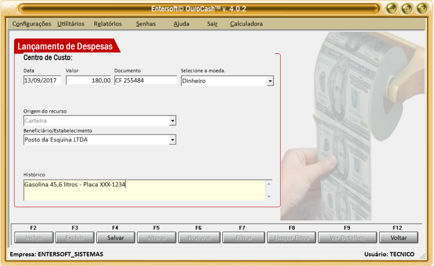
Task: Open the Senhas menu
Action: (146, 24)
